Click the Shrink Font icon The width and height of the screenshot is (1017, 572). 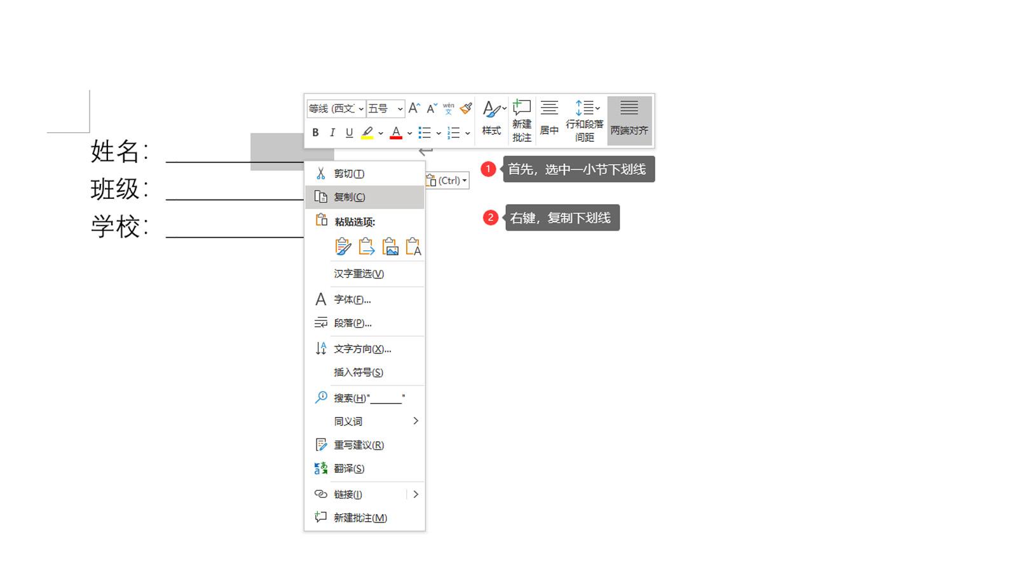(x=432, y=108)
